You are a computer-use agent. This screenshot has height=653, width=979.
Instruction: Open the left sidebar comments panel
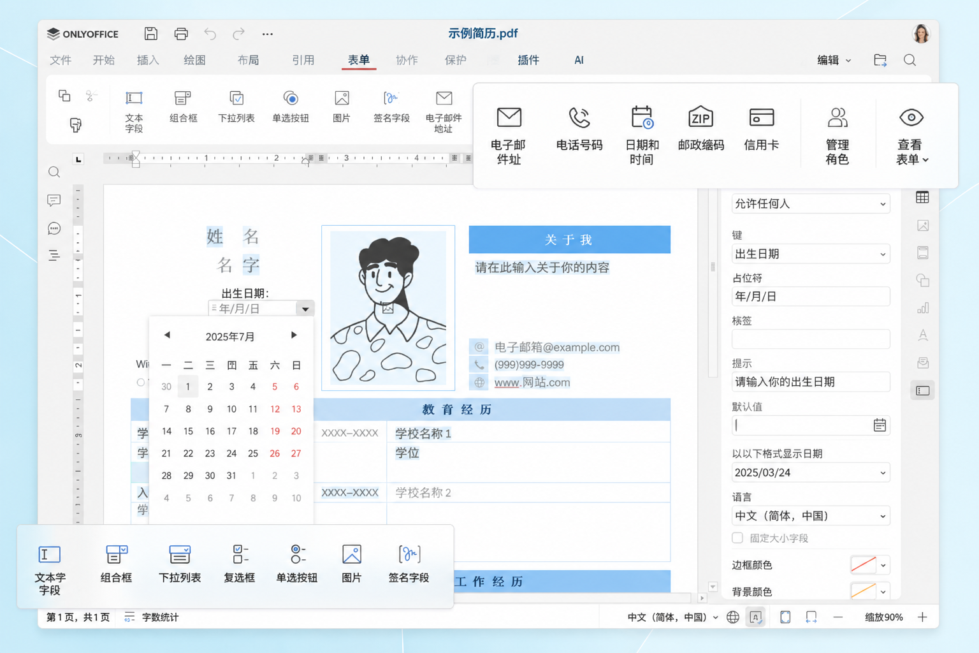(x=54, y=200)
